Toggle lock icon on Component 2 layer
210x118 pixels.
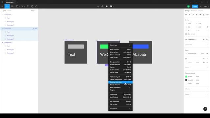[34, 29]
